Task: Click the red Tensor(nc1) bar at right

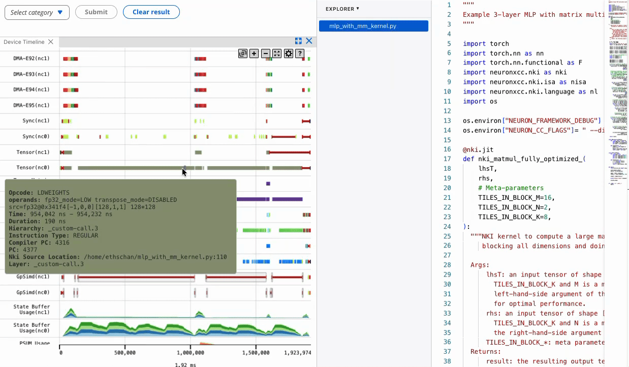Action: coord(289,152)
